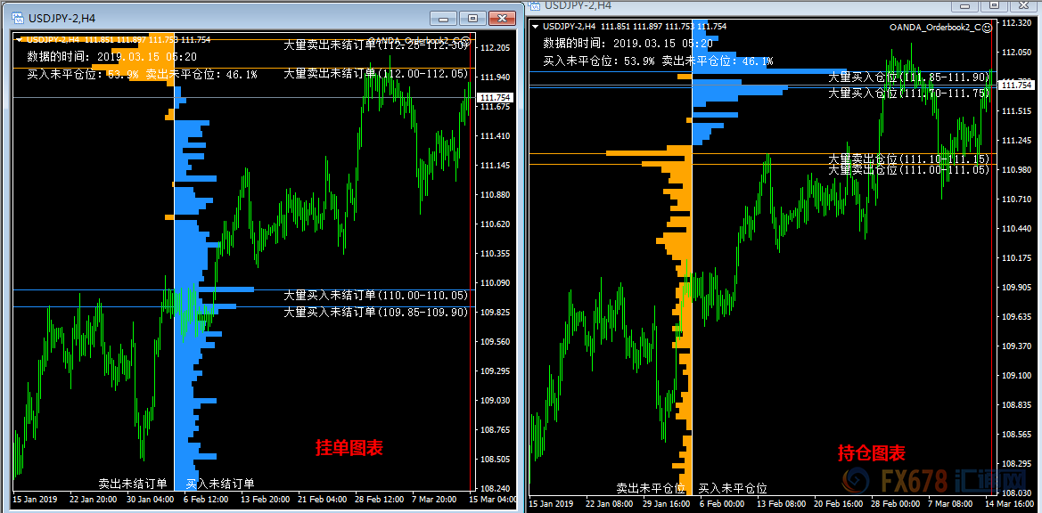The height and width of the screenshot is (513, 1042).
Task: Select the 大量卖出仓位(111.10-111.15) level label
Action: point(908,159)
